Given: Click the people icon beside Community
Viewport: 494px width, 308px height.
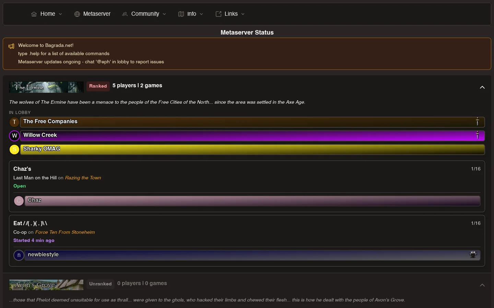Looking at the screenshot, I should [x=125, y=14].
